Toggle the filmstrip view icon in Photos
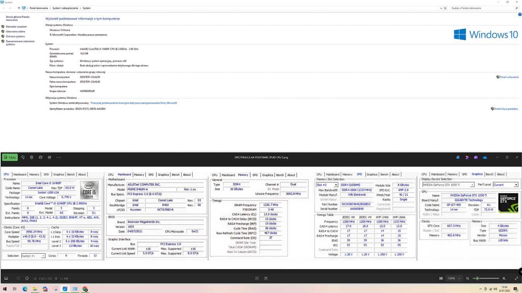This screenshot has width=522, height=293. pyautogui.click(x=6, y=278)
